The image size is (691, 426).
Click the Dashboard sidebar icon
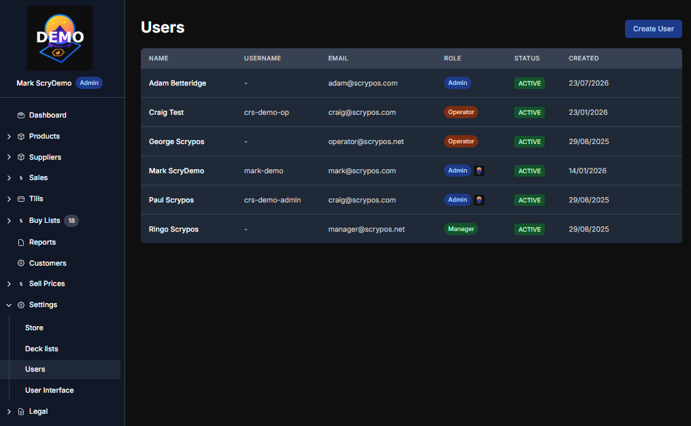20,116
